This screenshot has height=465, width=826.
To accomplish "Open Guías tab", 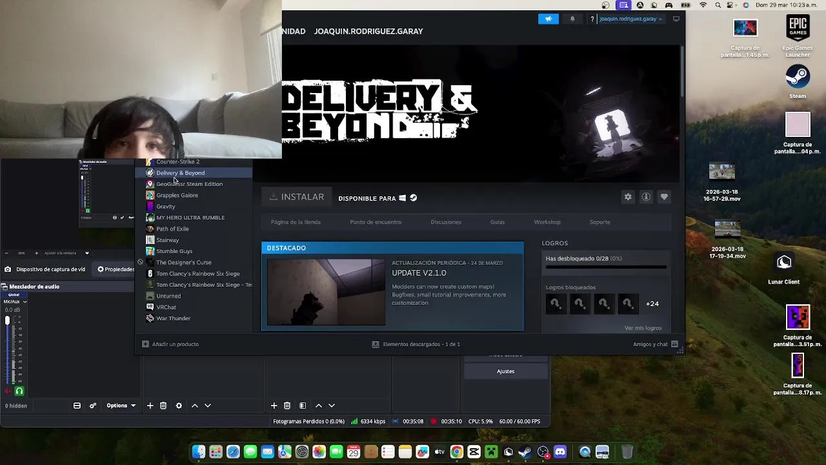I will coord(498,222).
